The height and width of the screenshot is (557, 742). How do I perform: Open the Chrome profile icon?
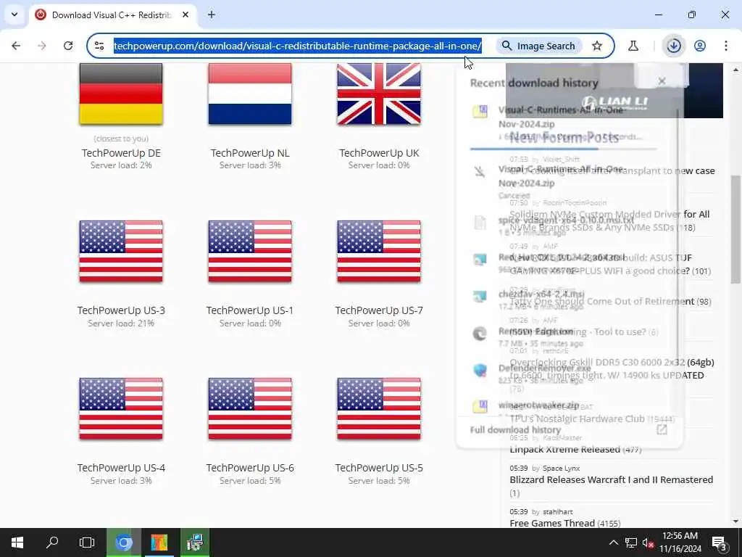700,46
